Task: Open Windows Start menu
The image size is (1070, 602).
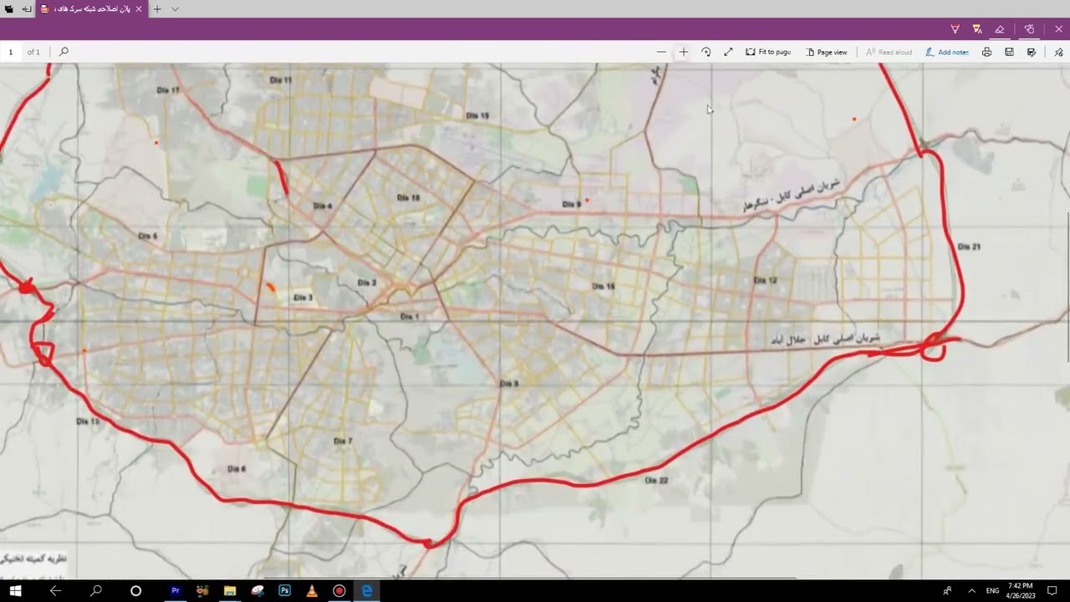Action: [x=16, y=590]
